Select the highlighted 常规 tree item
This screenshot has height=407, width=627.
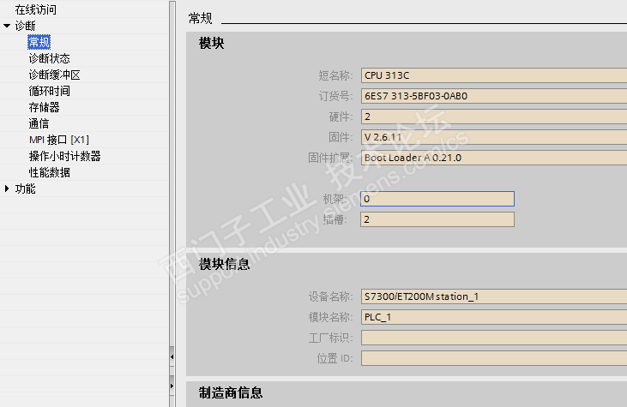pos(39,42)
